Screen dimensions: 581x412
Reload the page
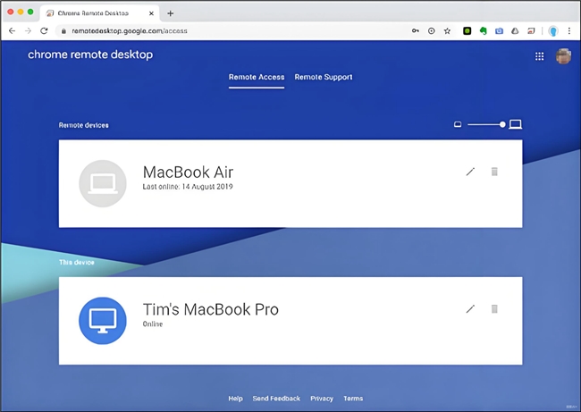click(x=44, y=30)
